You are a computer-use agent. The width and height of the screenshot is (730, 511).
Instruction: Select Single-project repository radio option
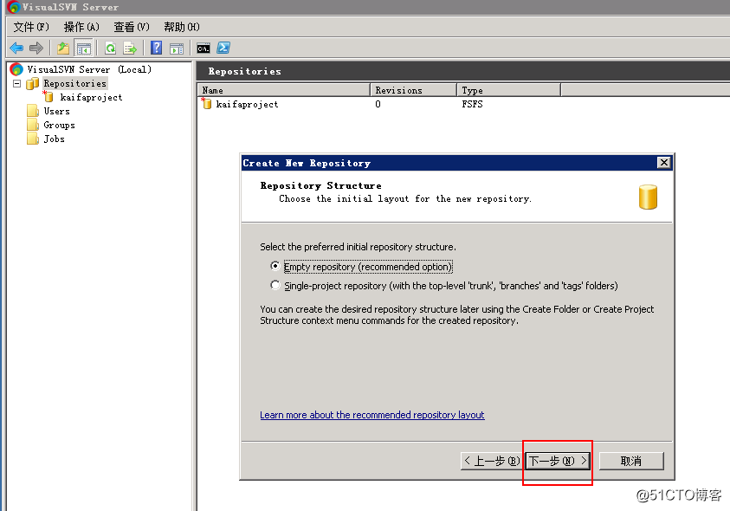coord(275,285)
